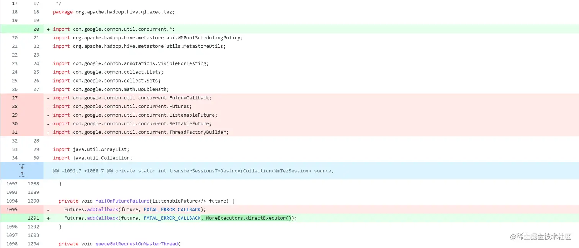Click old line number 31
The width and height of the screenshot is (579, 248).
[15, 132]
